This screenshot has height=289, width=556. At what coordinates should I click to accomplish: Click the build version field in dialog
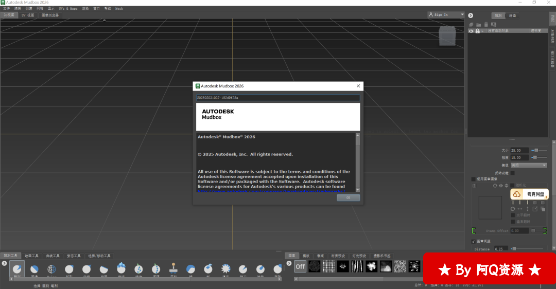(x=278, y=98)
